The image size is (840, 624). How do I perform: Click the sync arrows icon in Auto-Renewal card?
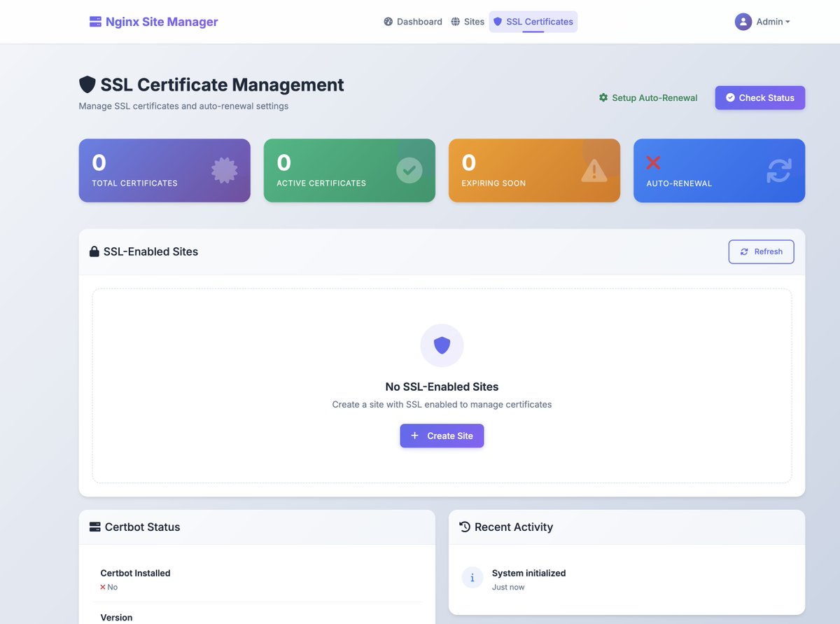pyautogui.click(x=779, y=170)
